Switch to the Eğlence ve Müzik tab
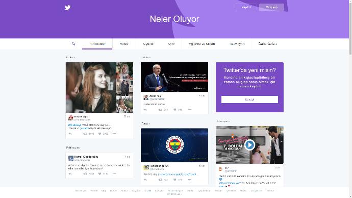Screen dimensions: 352x198 [202, 44]
